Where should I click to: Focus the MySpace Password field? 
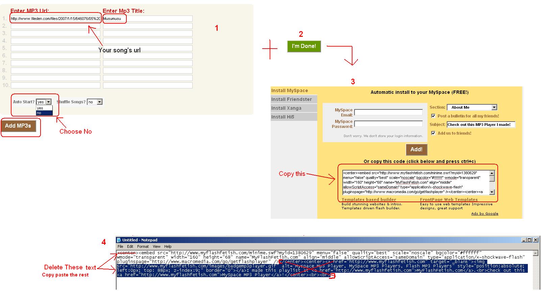coord(388,124)
